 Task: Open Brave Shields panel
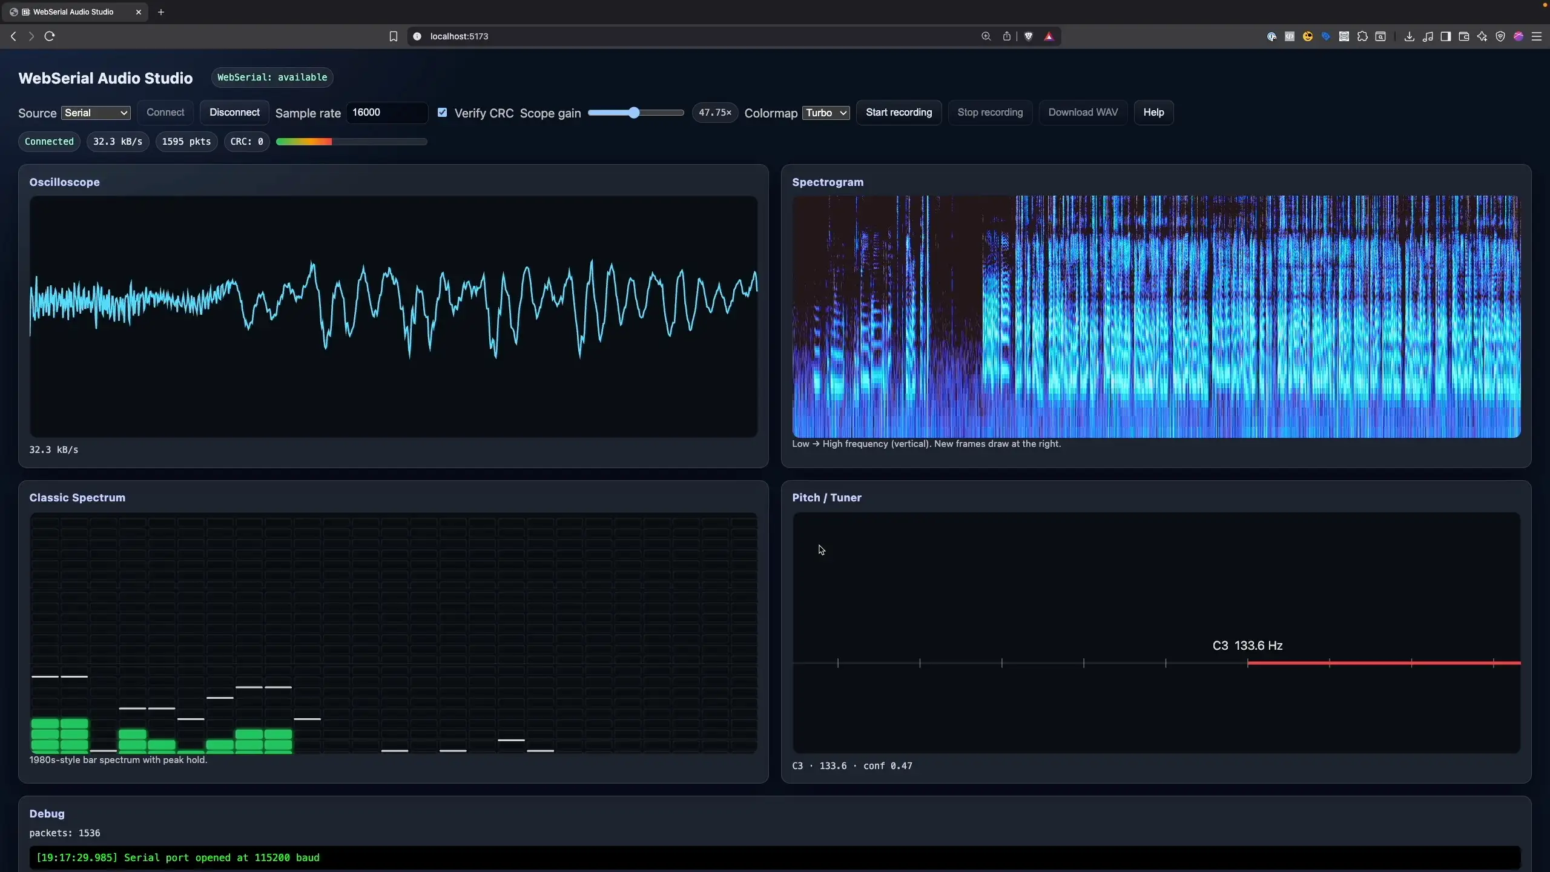click(x=1029, y=36)
